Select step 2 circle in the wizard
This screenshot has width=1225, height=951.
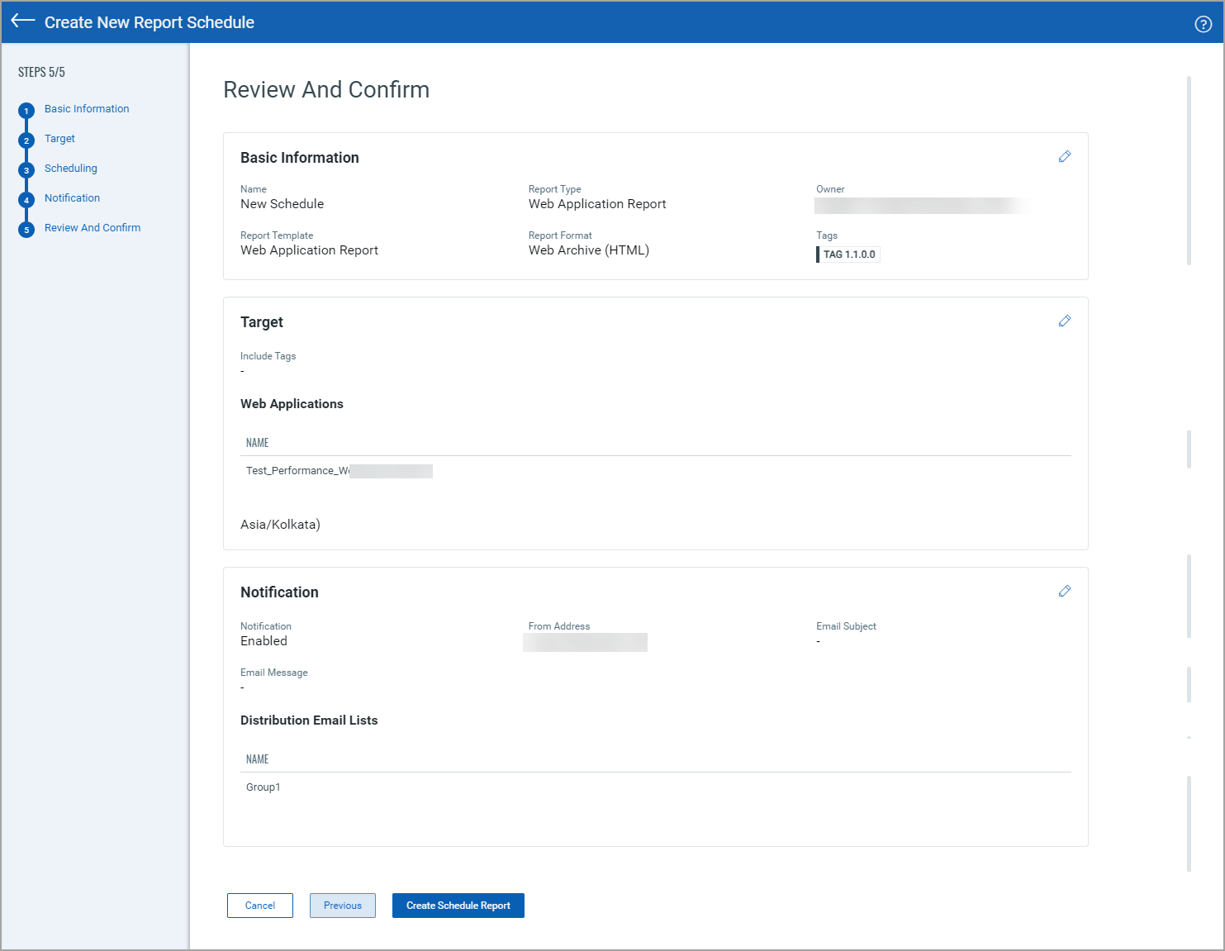point(26,140)
